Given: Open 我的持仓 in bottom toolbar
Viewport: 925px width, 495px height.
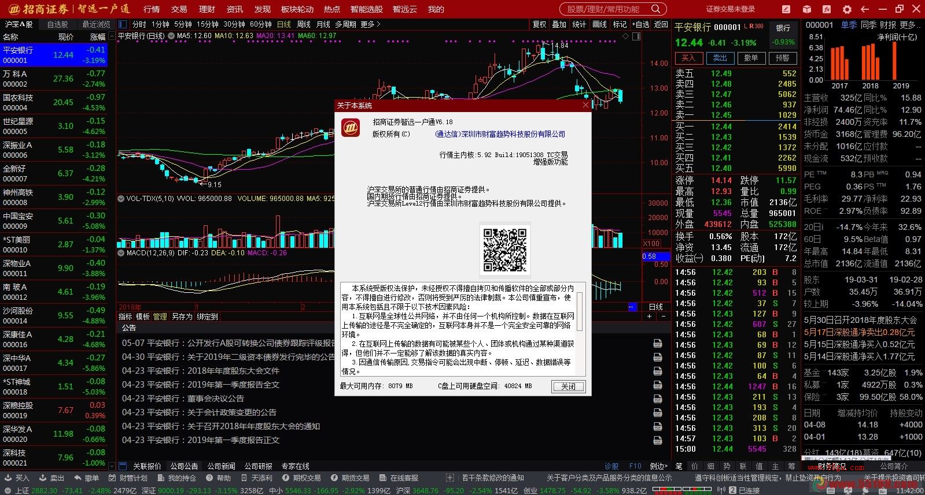Looking at the screenshot, I should (x=177, y=478).
